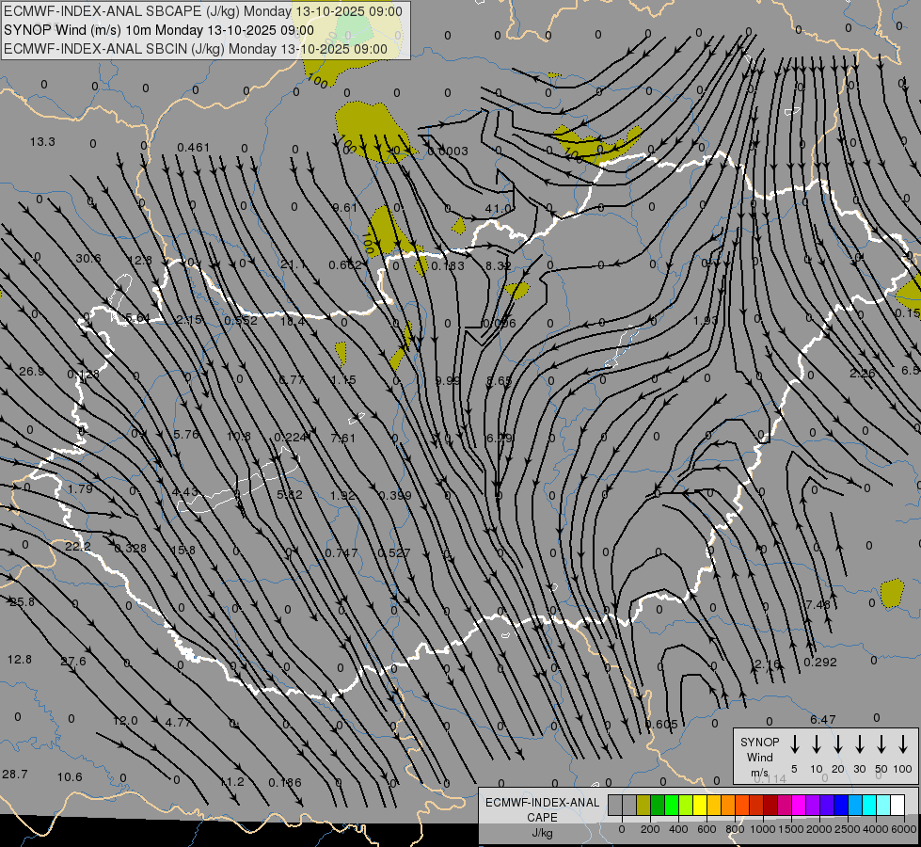This screenshot has height=847, width=921.
Task: Click the 1000 tick label on the colorbar
Action: pyautogui.click(x=762, y=829)
